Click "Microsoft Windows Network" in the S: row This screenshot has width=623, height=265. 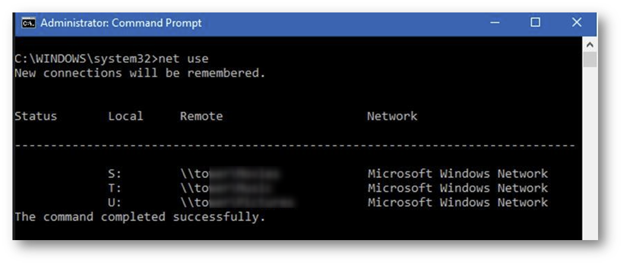click(x=457, y=174)
